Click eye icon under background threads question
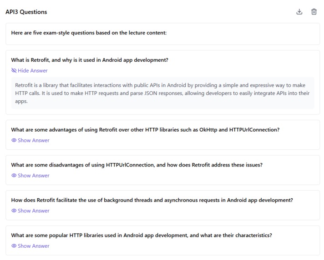The height and width of the screenshot is (260, 324). (14, 211)
